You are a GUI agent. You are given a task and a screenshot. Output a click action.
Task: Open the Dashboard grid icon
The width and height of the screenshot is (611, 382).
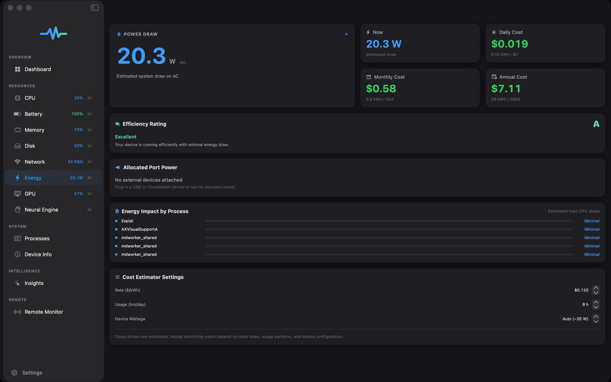click(17, 69)
